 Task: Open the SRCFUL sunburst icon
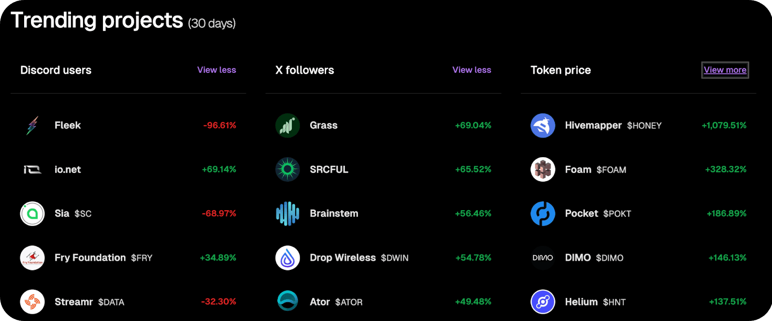pos(287,170)
